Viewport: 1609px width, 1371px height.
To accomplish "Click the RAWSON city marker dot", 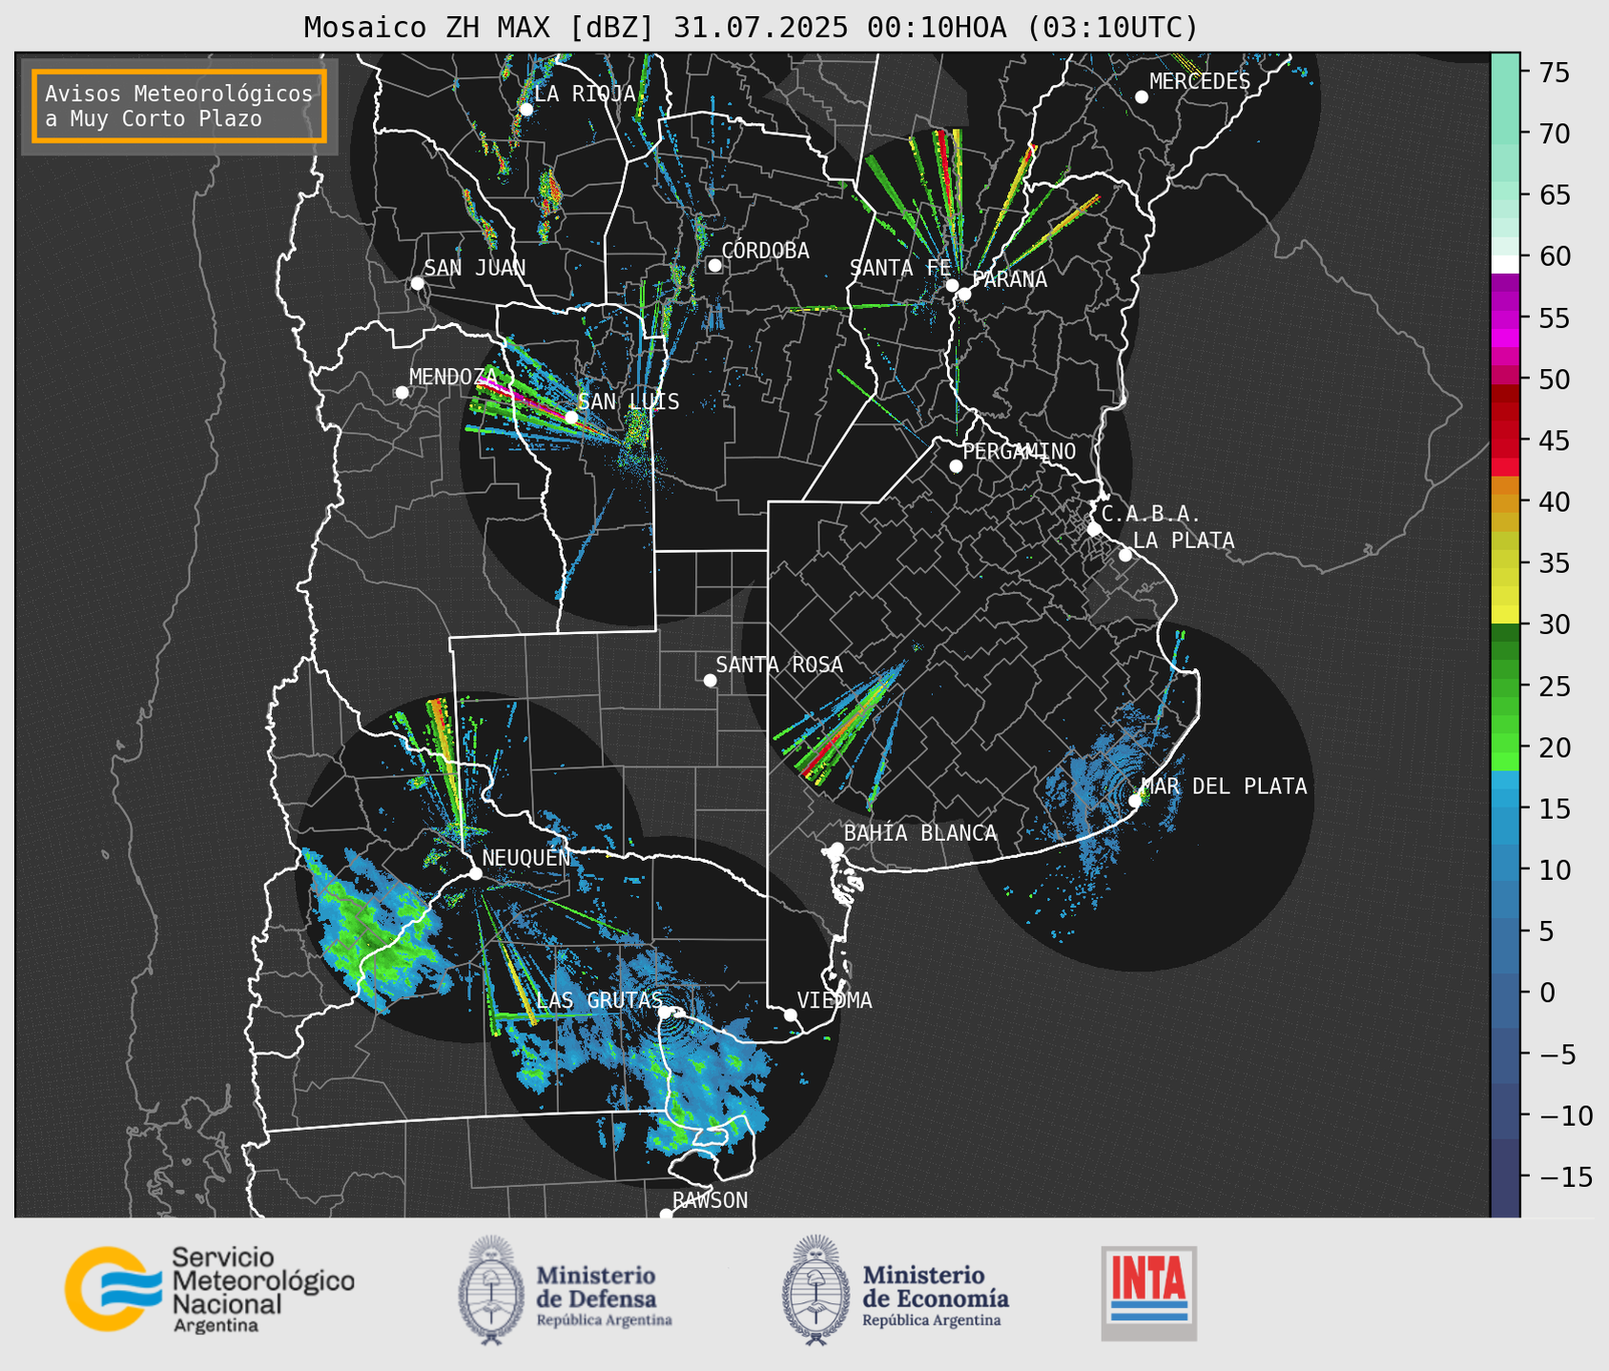I will click(x=666, y=1215).
